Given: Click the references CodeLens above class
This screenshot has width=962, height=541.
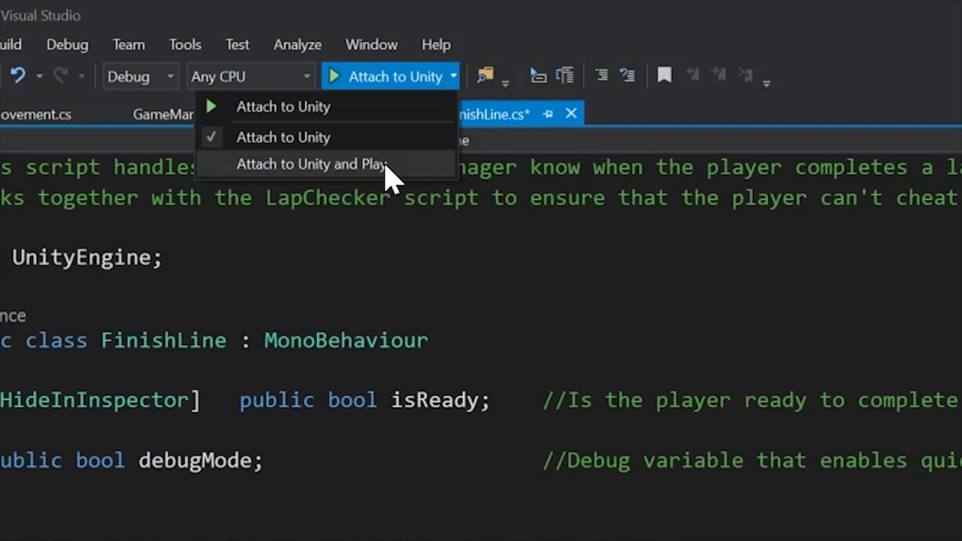Looking at the screenshot, I should click(13, 316).
